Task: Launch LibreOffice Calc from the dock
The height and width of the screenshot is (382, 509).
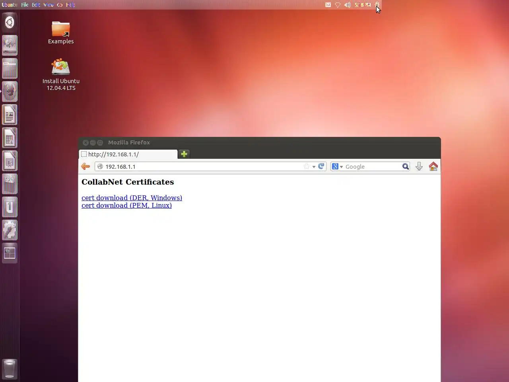Action: click(x=10, y=137)
